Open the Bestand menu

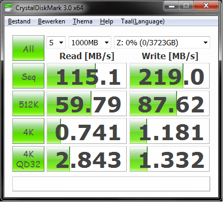19,21
